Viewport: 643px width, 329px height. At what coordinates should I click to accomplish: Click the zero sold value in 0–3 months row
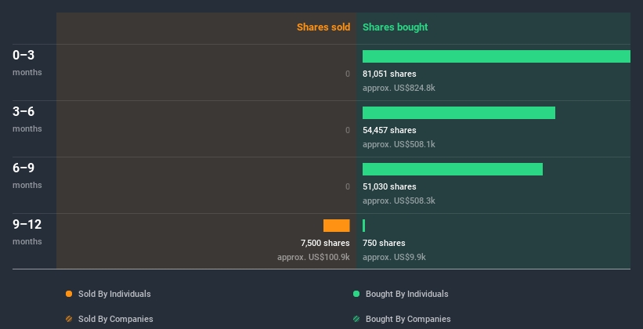348,74
